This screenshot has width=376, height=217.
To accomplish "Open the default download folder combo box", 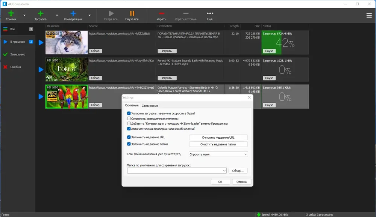I will [177, 171].
